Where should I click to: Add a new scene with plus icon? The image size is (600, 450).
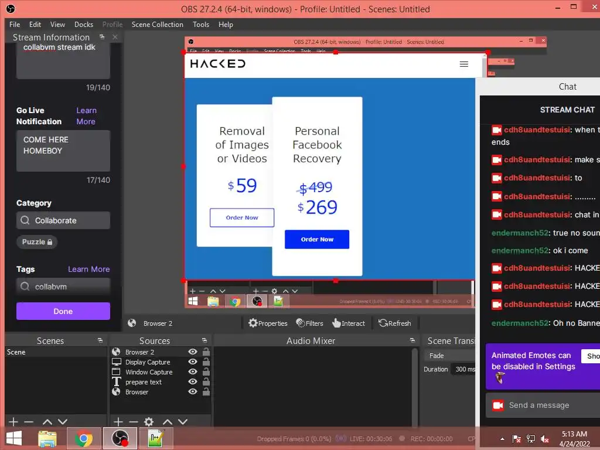pyautogui.click(x=13, y=422)
